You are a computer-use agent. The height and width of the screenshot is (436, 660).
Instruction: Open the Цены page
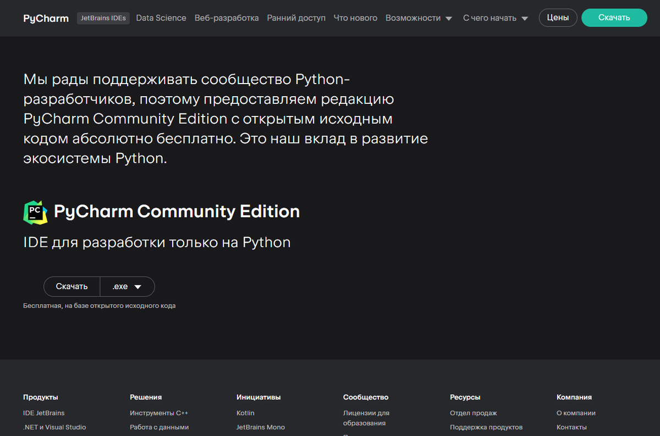pyautogui.click(x=558, y=17)
